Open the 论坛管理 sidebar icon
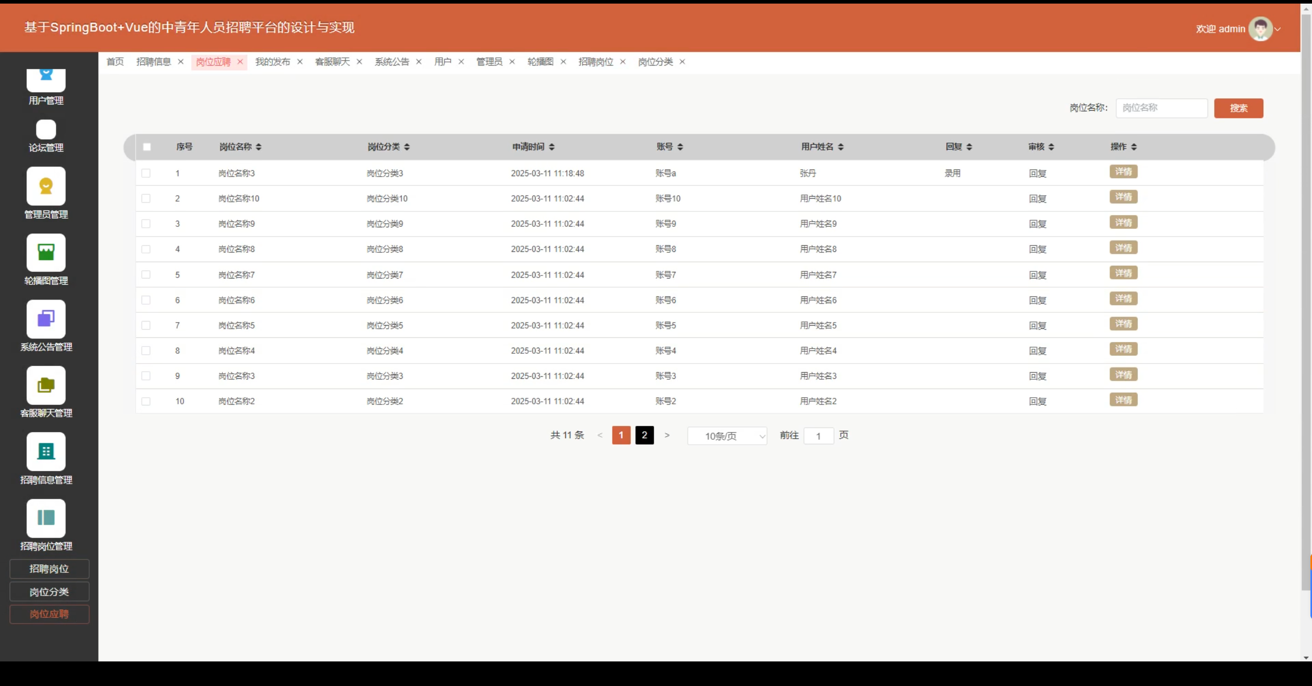1312x686 pixels. tap(46, 130)
